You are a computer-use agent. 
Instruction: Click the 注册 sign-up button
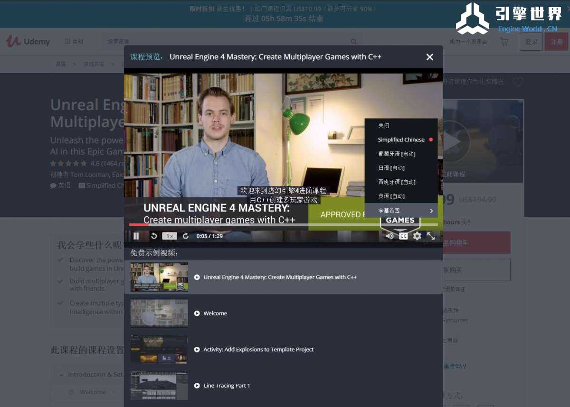(x=557, y=42)
